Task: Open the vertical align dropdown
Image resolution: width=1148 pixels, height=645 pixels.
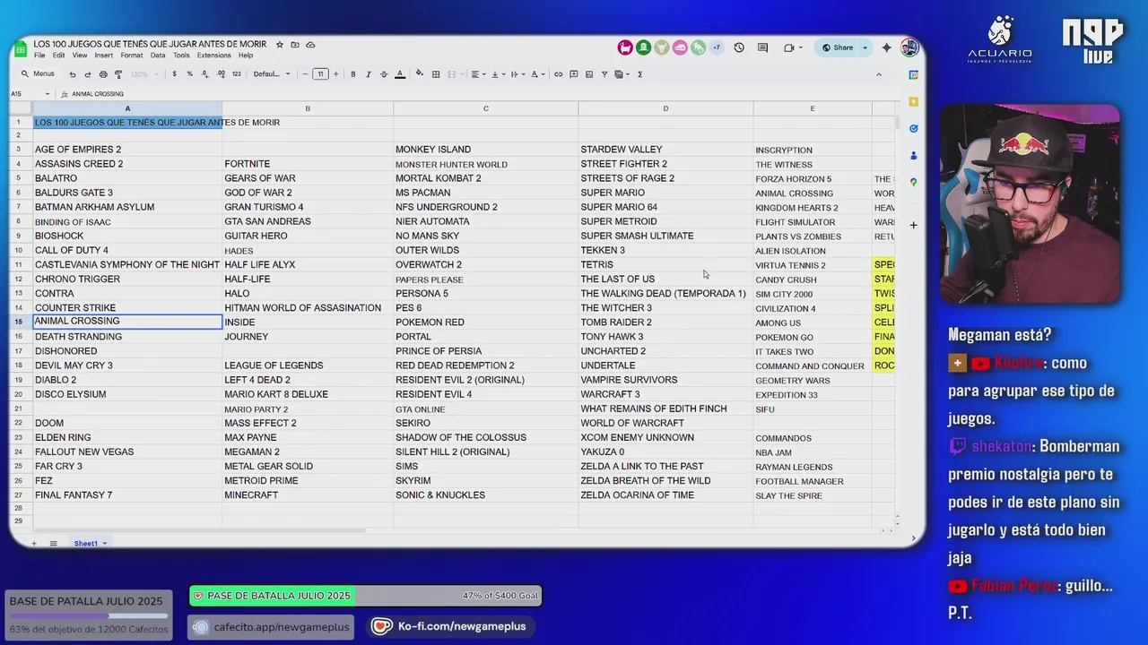Action: pyautogui.click(x=497, y=74)
